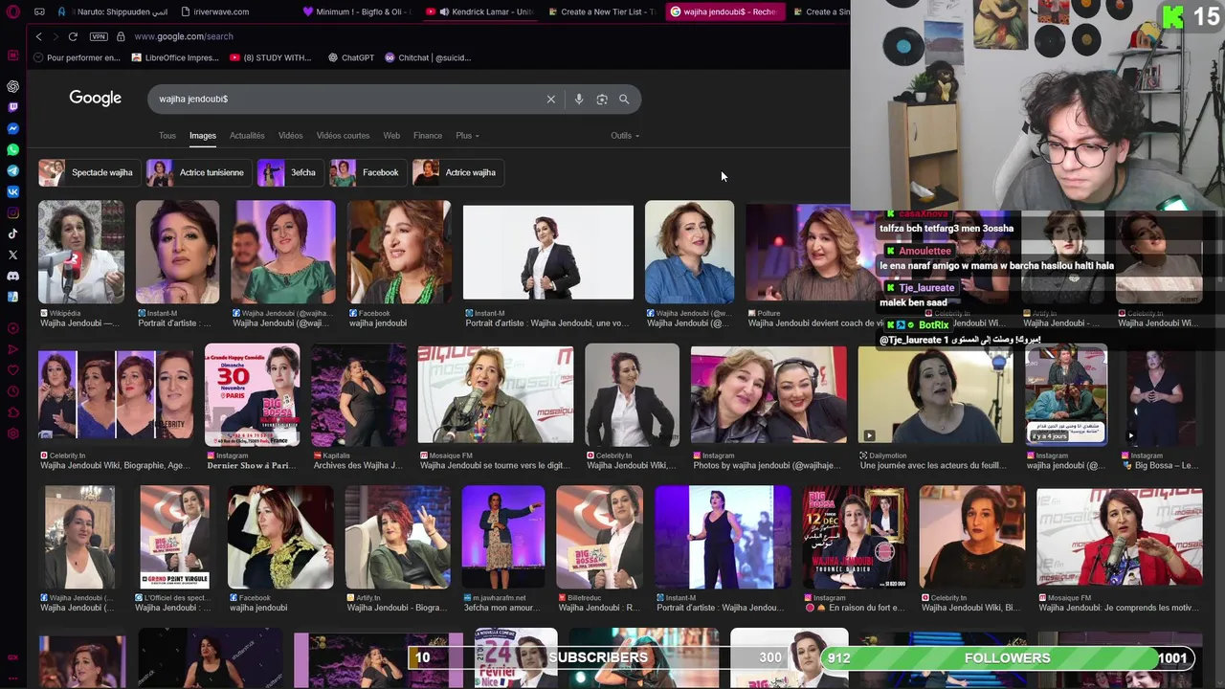Screen dimensions: 1225x689
Task: Expand the Plus dropdown menu
Action: pos(467,136)
